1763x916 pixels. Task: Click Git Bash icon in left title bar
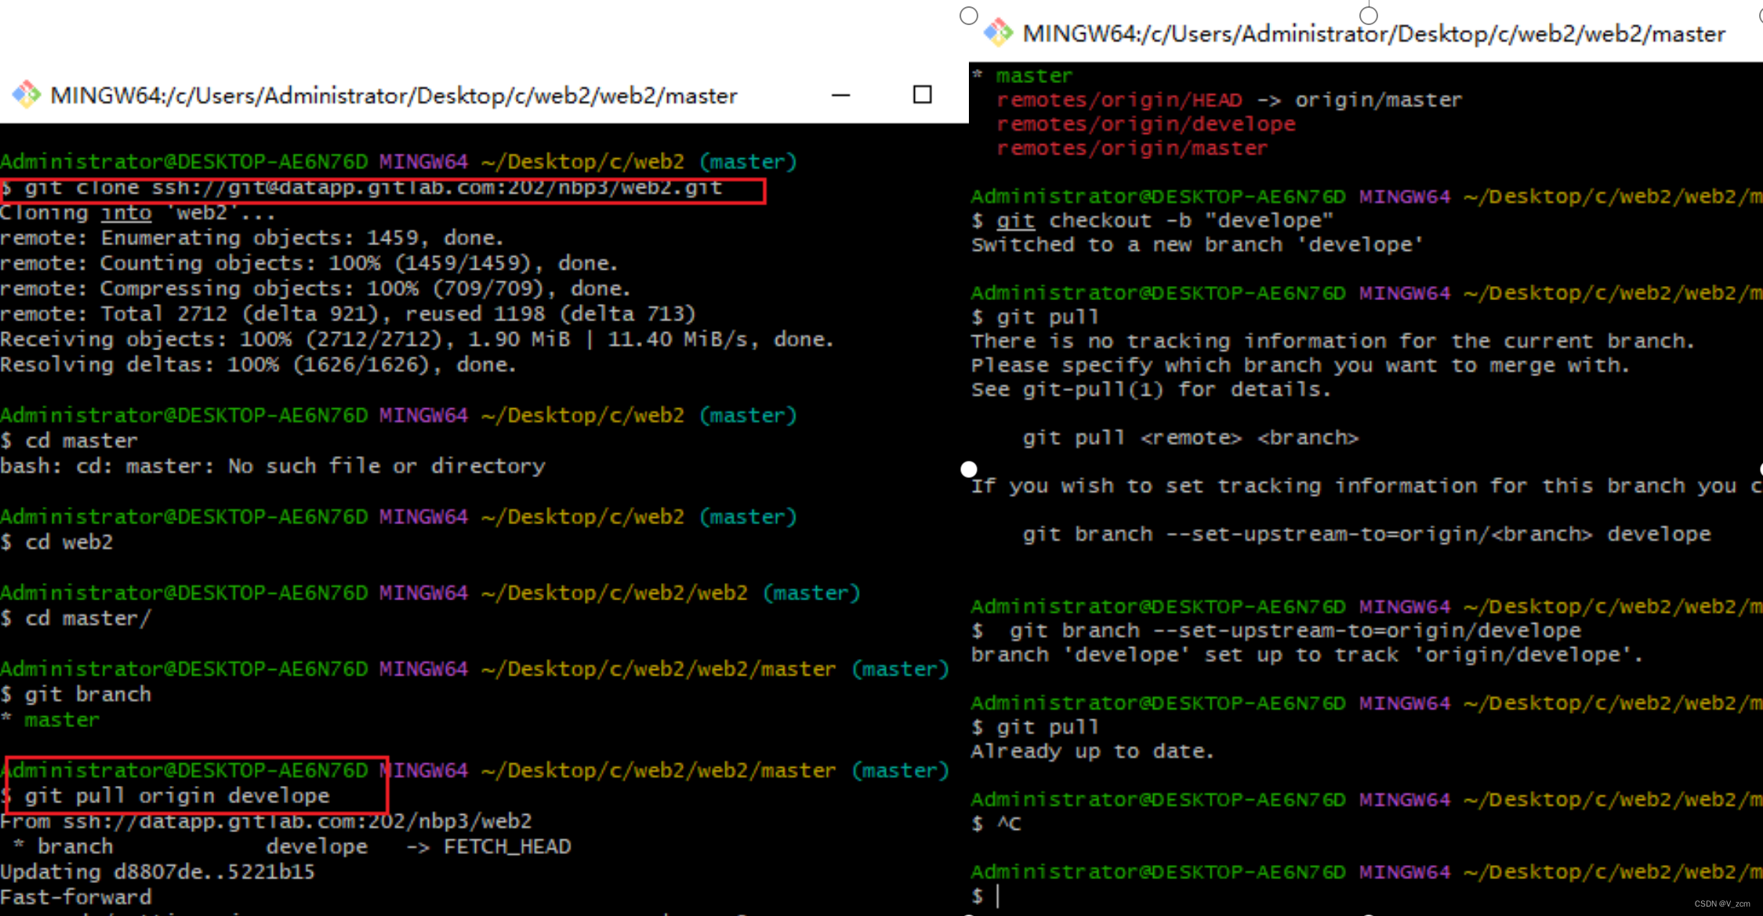[26, 95]
